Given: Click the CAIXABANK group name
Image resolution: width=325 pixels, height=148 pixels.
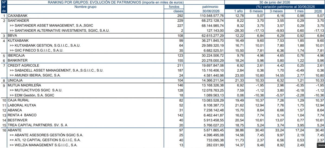Looking at the screenshot, I should click(x=18, y=16).
